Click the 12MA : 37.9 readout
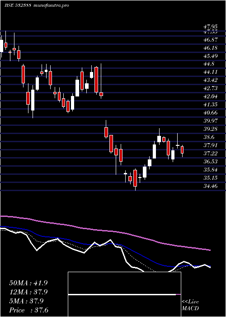226x317 pixels. 28,292
